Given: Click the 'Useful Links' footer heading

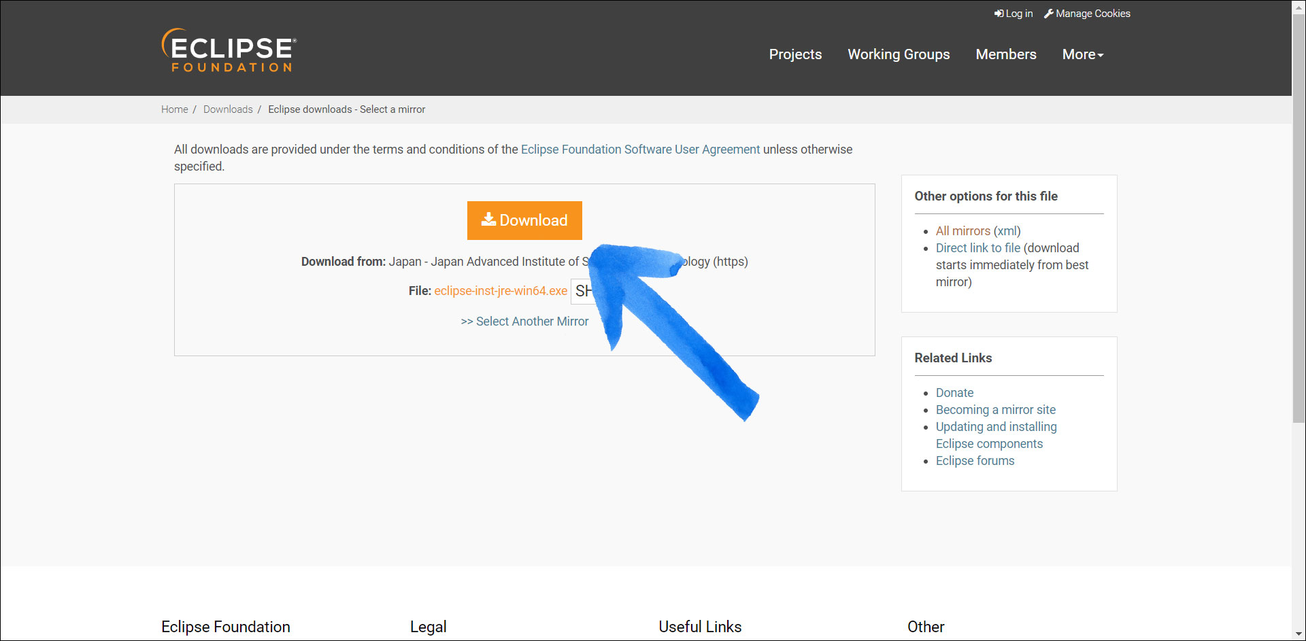Looking at the screenshot, I should (700, 627).
